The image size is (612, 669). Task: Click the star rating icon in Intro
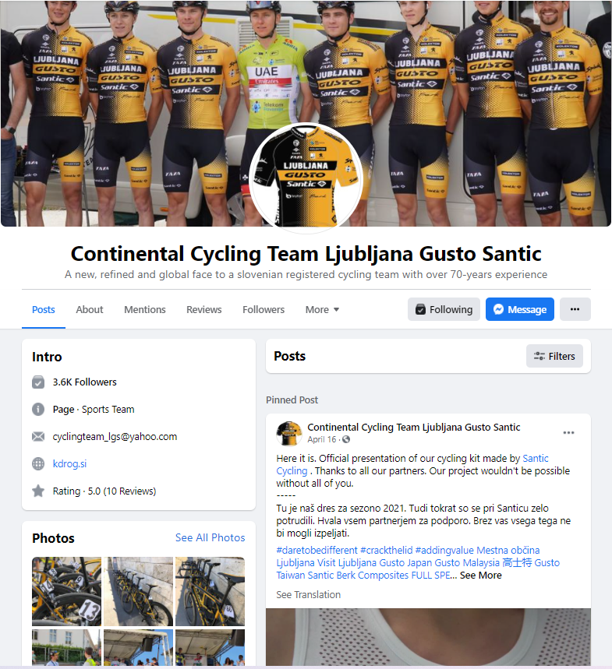coord(38,491)
